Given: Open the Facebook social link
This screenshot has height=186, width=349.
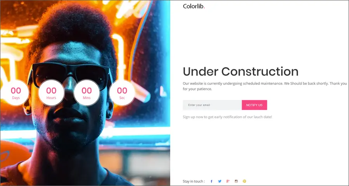Looking at the screenshot, I should [x=211, y=181].
